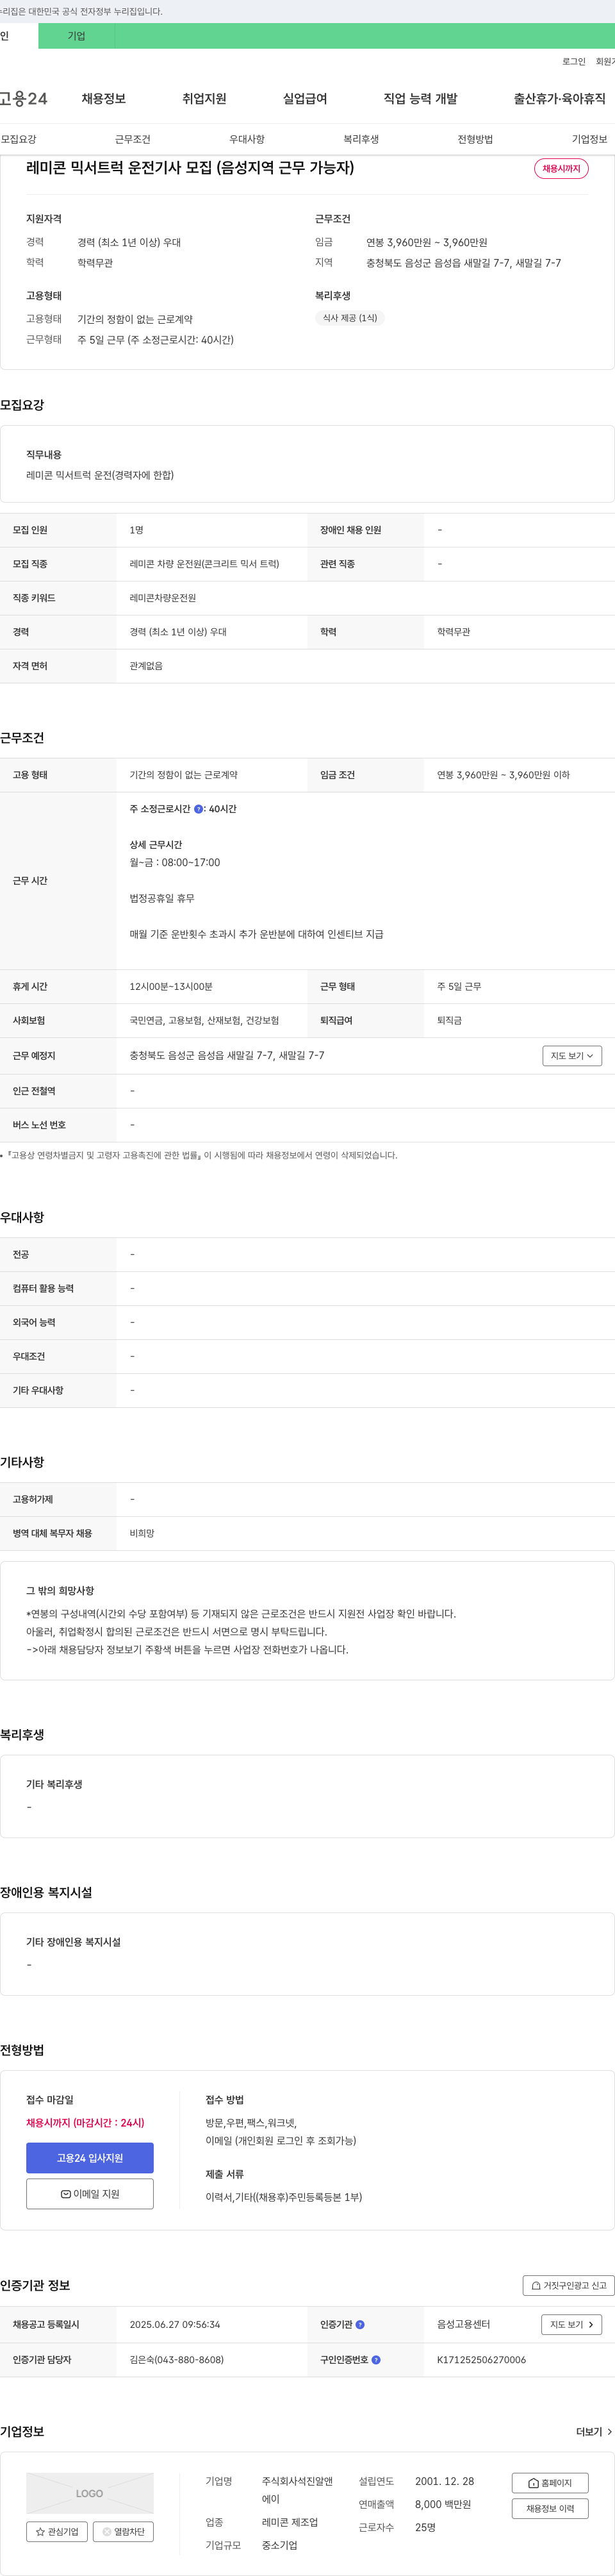Screen dimensions: 615x2576
Task: Click the 이메일 지원 button
Action: (x=90, y=2193)
